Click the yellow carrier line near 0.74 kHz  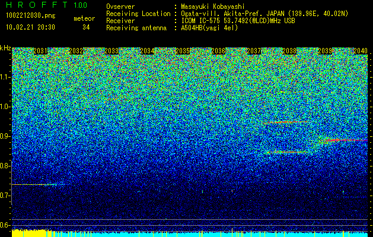pyautogui.click(x=34, y=184)
